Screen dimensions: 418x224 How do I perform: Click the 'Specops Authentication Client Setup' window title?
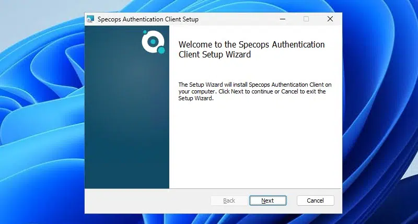point(148,19)
